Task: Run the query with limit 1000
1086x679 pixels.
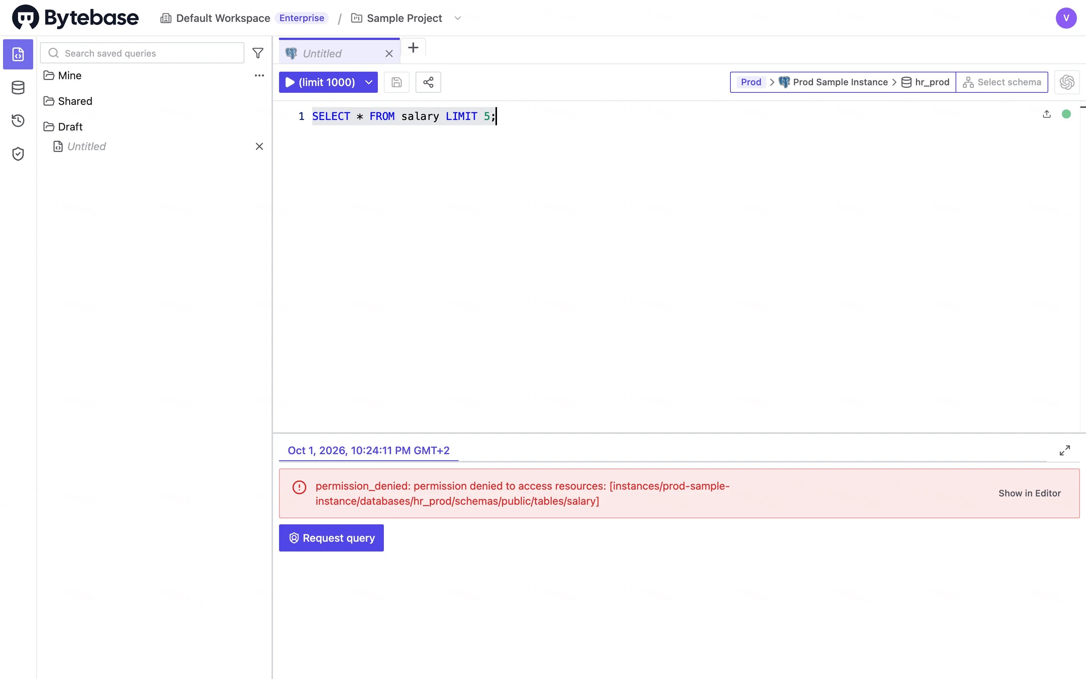Action: (x=320, y=82)
